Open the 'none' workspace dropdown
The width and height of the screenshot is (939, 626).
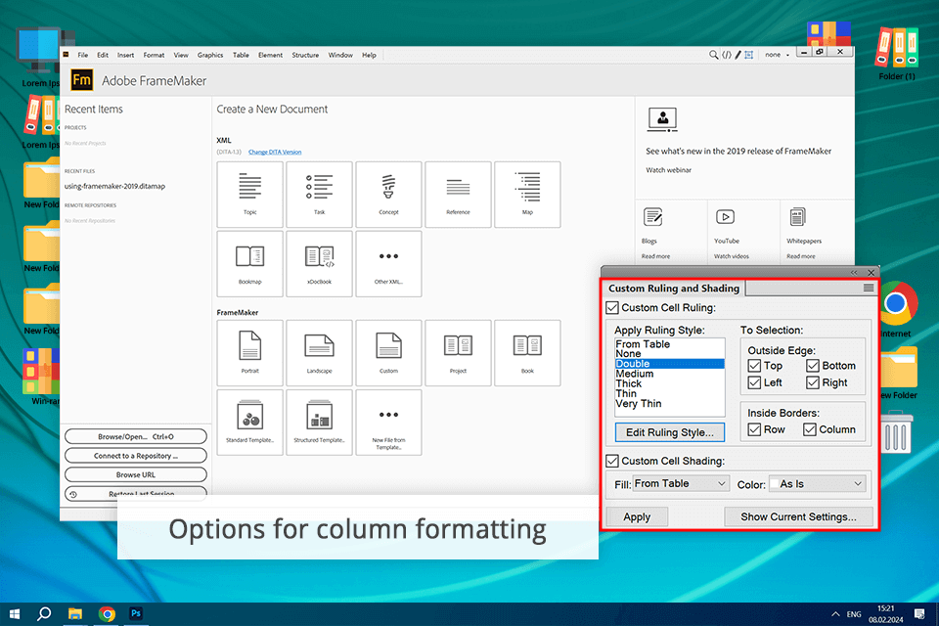click(x=777, y=55)
